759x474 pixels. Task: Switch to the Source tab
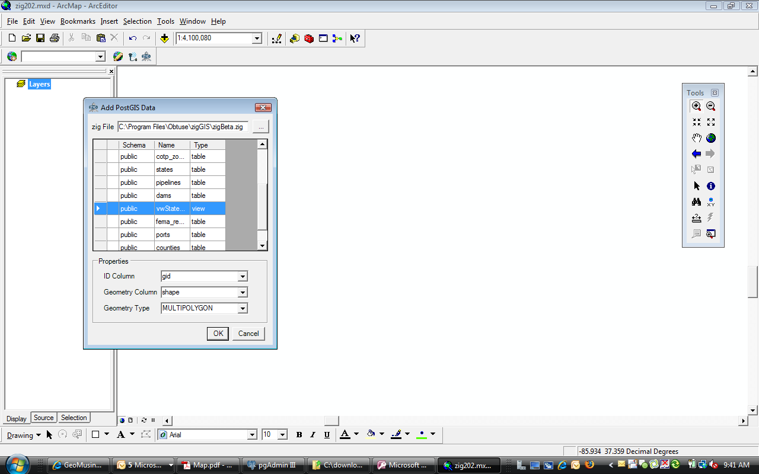pyautogui.click(x=43, y=418)
